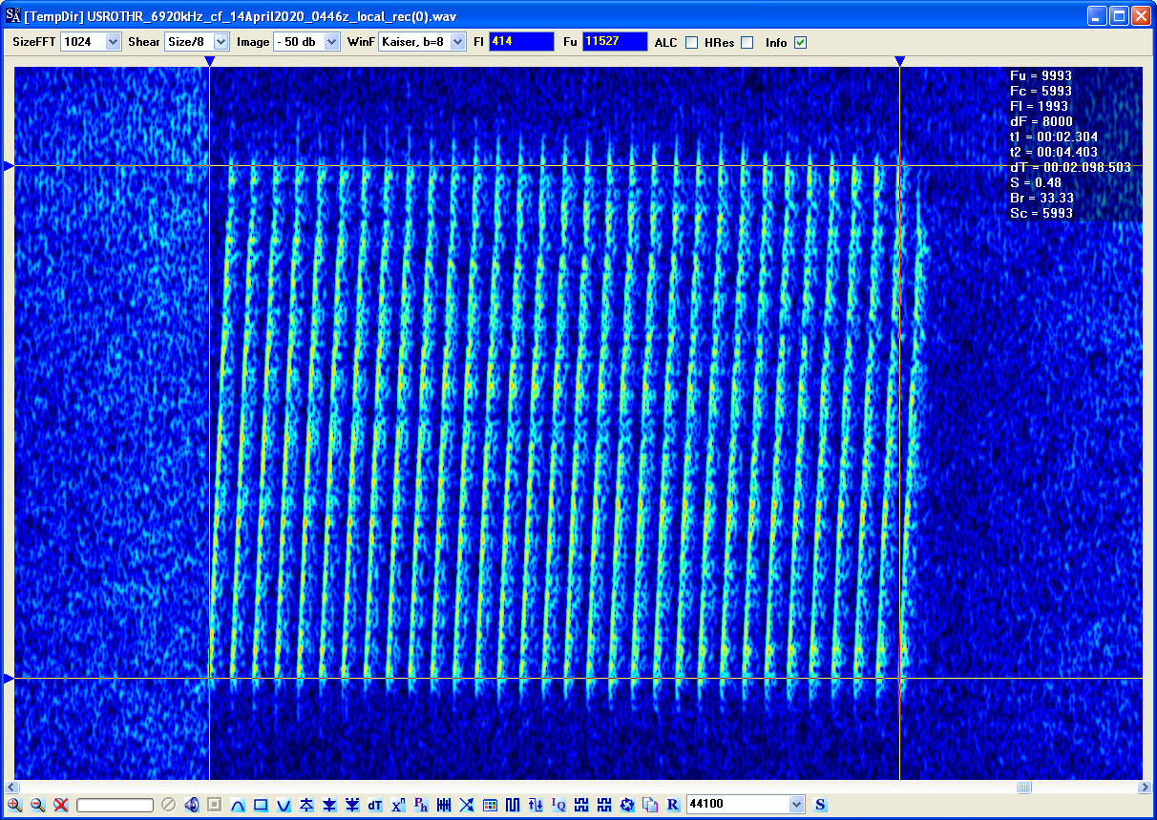Click the downward arrow on bar icon
Screen dimensions: 1157x820
pos(329,805)
